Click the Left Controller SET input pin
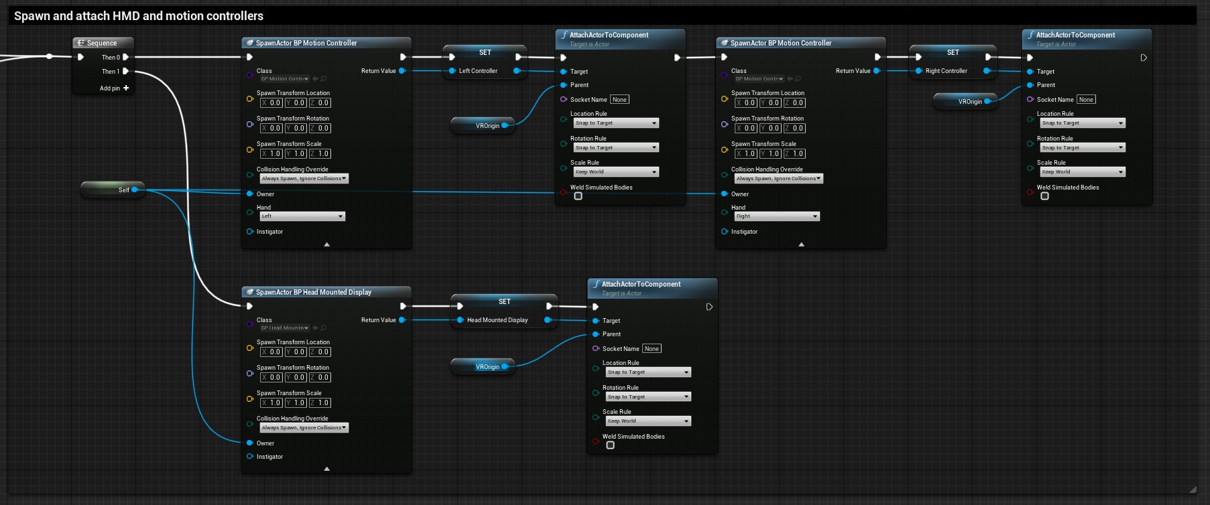 [x=452, y=71]
